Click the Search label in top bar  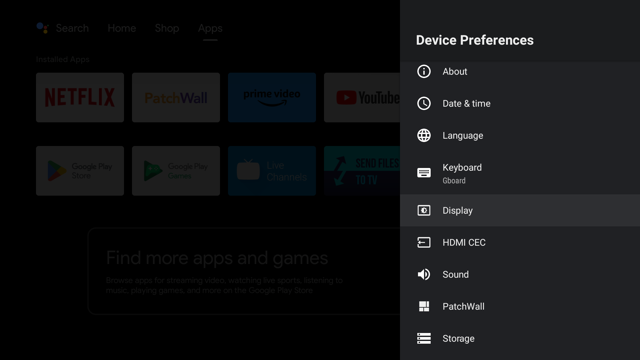pyautogui.click(x=72, y=28)
